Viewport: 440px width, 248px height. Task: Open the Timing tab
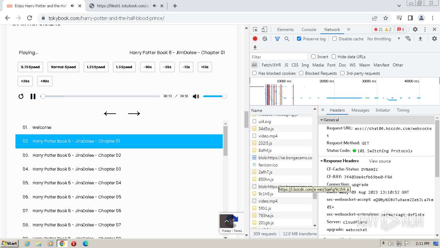coord(403,110)
